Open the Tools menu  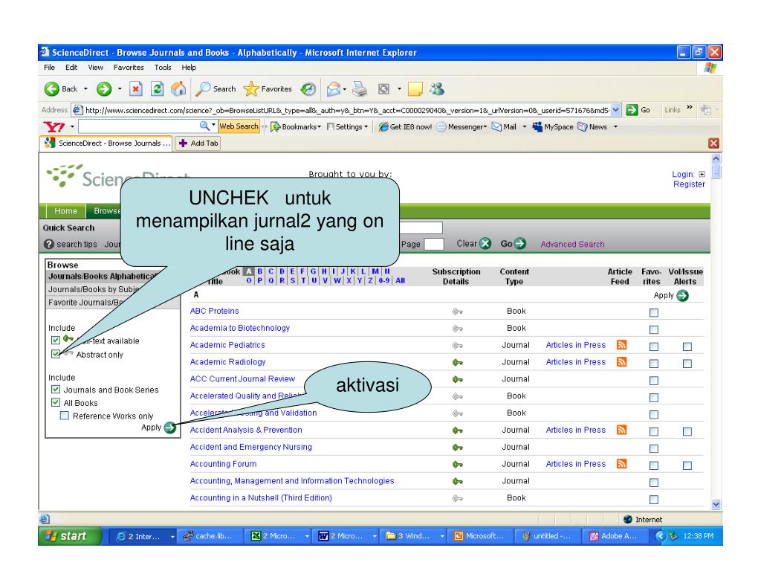click(163, 68)
